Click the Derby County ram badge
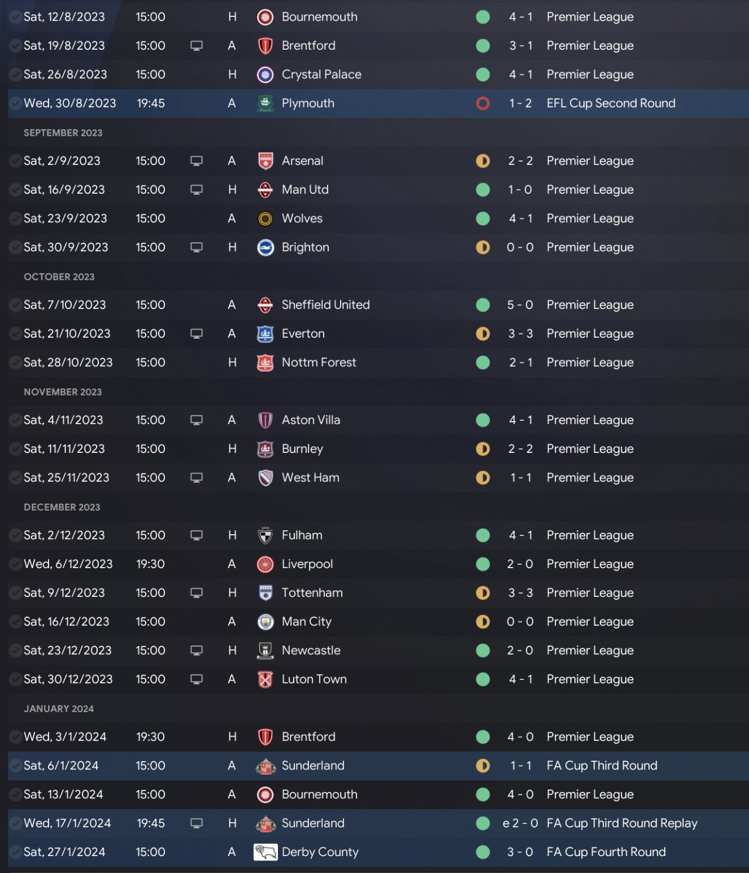 point(266,852)
